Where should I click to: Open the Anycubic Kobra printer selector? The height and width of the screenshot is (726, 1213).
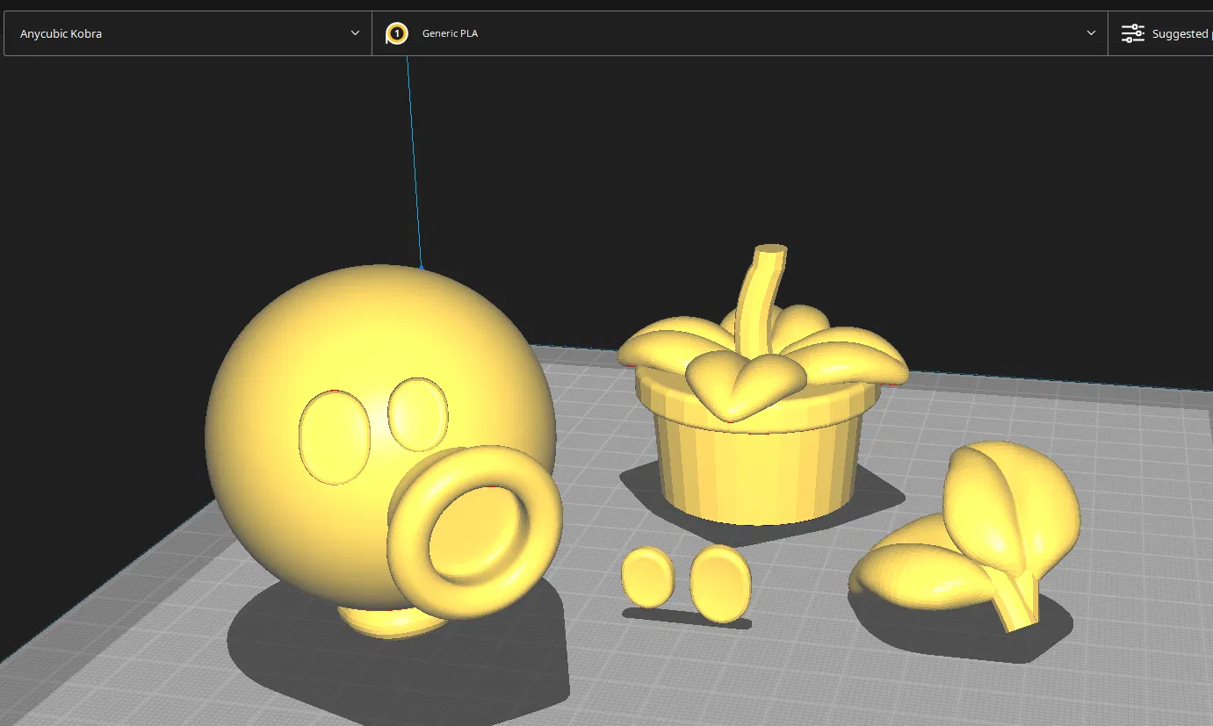pos(188,33)
